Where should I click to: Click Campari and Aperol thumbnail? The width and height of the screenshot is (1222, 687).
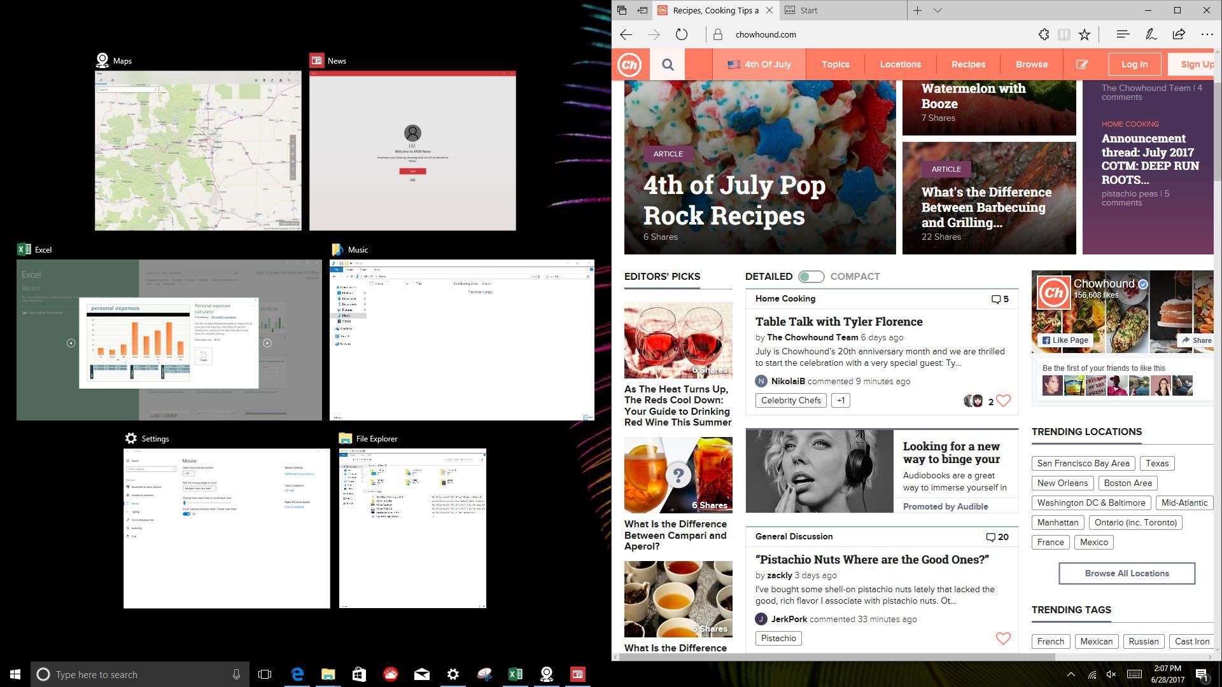[x=678, y=475]
